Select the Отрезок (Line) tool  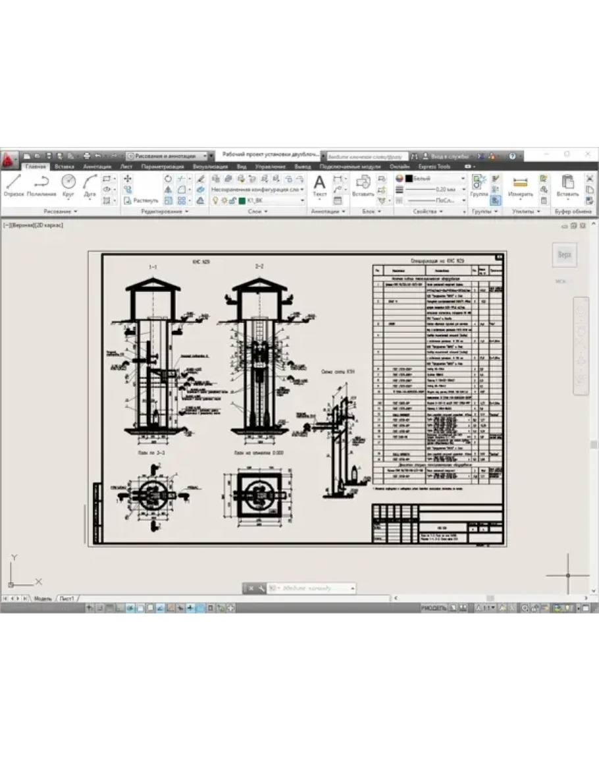click(13, 186)
